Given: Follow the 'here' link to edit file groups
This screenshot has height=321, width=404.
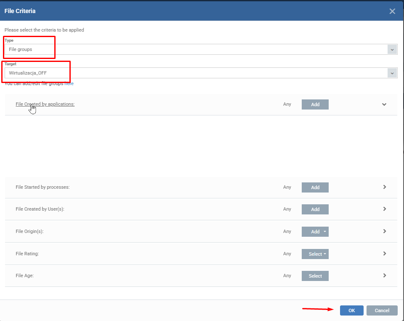Looking at the screenshot, I should tap(69, 84).
